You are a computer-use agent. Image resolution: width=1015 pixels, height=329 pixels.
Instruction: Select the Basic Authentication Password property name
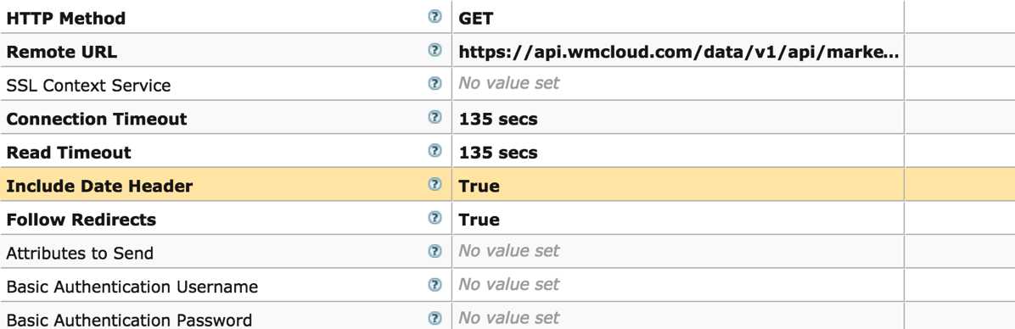129,320
